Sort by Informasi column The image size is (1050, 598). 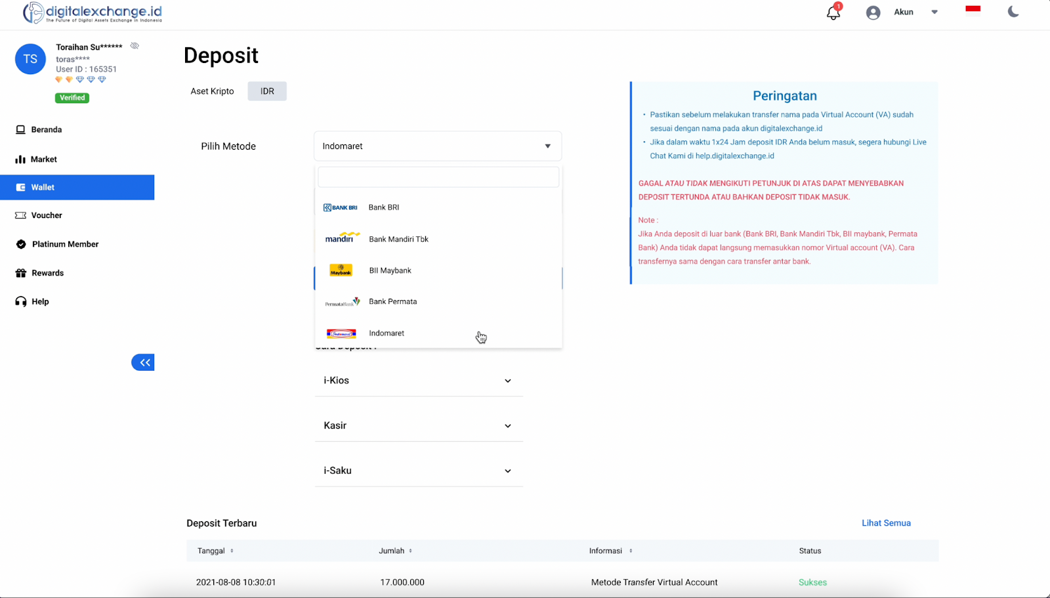point(610,551)
